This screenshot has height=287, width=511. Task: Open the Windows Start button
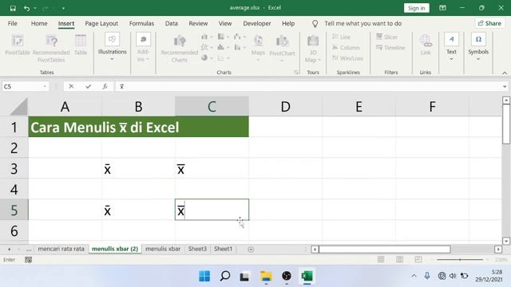204,277
